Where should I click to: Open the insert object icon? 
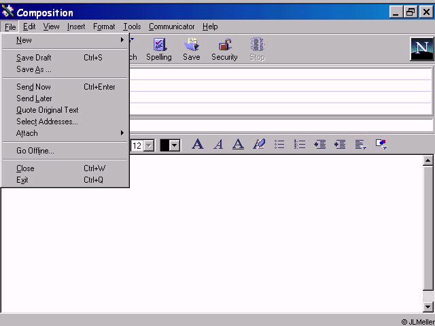pyautogui.click(x=381, y=144)
